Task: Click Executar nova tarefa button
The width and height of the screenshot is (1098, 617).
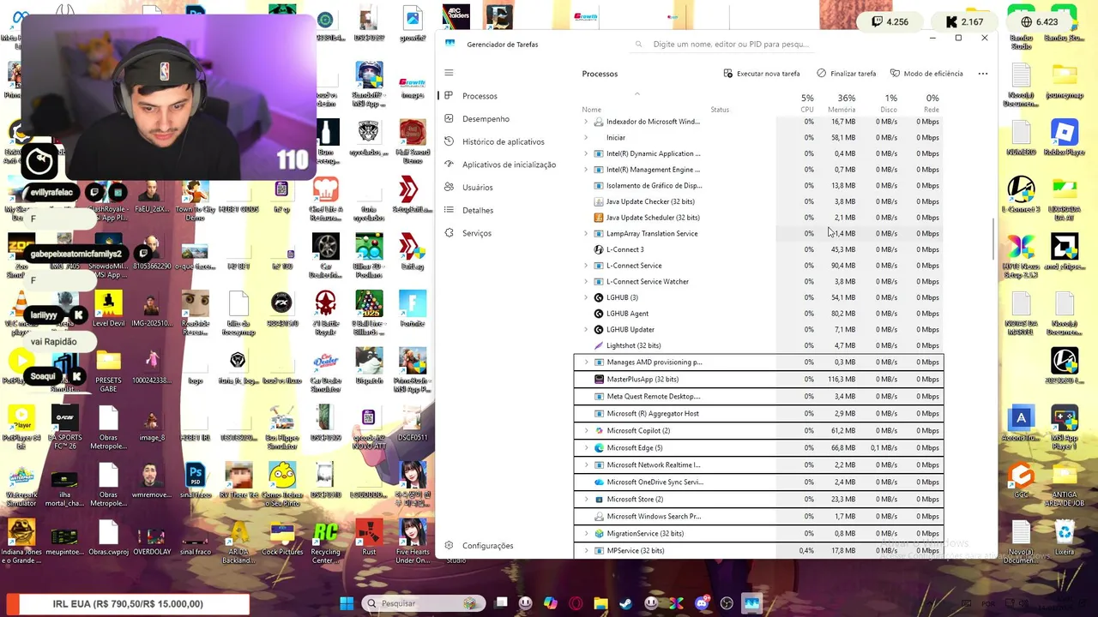Action: click(762, 74)
